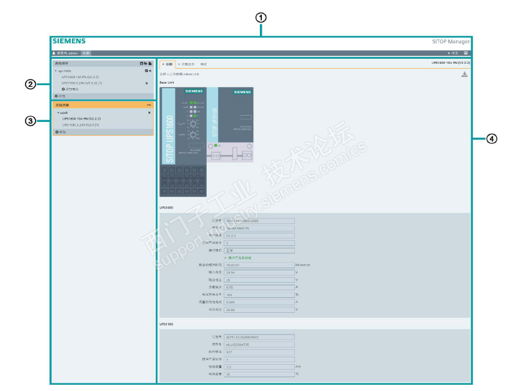Click the logged-in user icon for admin
The image size is (508, 391).
[54, 53]
